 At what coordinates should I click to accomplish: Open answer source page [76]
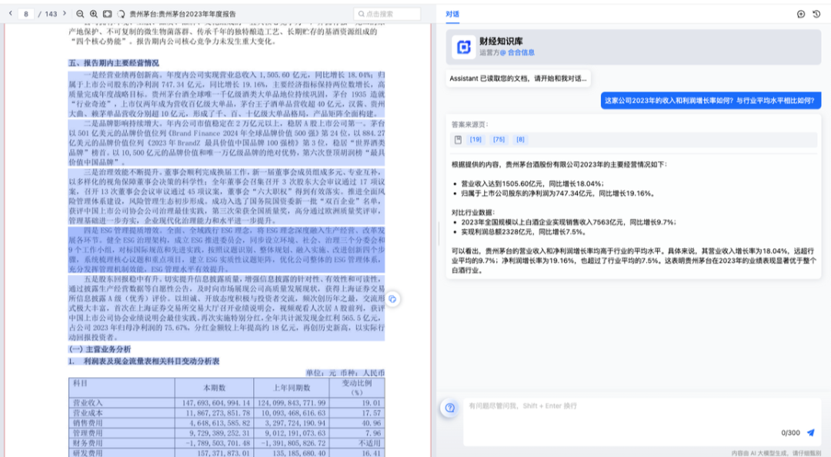click(x=501, y=139)
